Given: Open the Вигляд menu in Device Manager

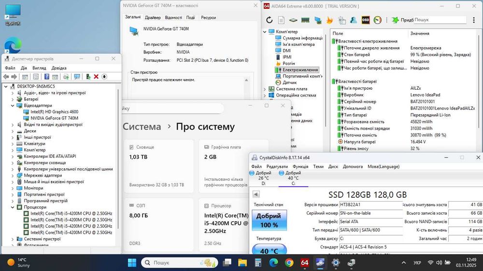Looking at the screenshot, I should 39,68.
